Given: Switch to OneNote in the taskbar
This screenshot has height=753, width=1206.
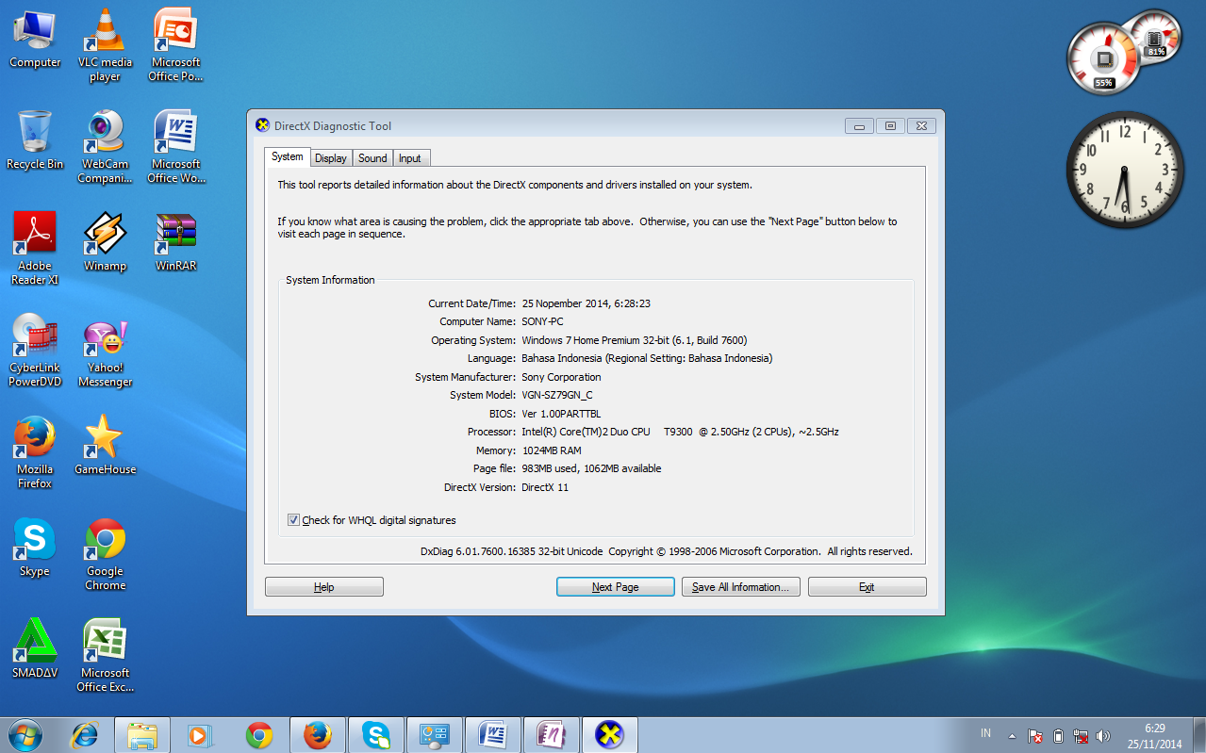Looking at the screenshot, I should tap(552, 734).
